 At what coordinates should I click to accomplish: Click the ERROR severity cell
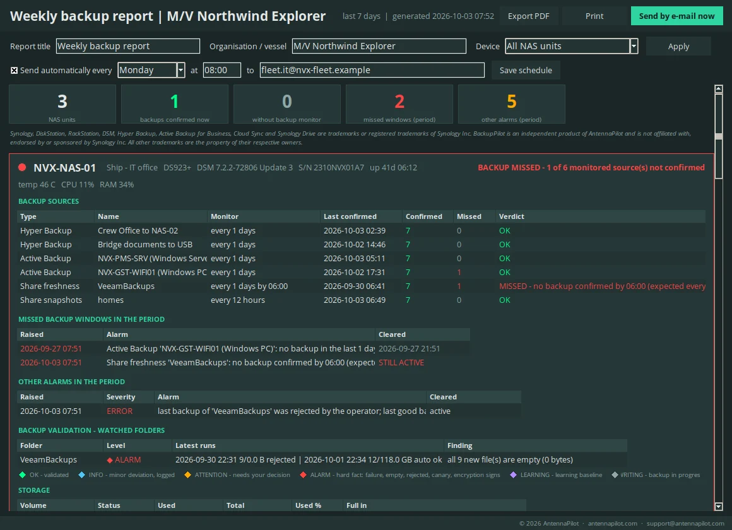(119, 411)
